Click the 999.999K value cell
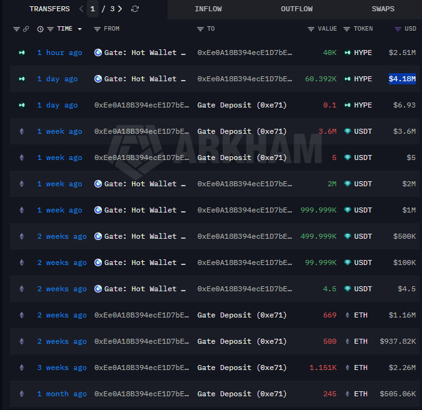 [318, 210]
